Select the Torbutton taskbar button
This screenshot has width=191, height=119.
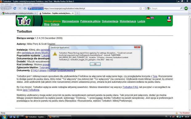[36, 117]
